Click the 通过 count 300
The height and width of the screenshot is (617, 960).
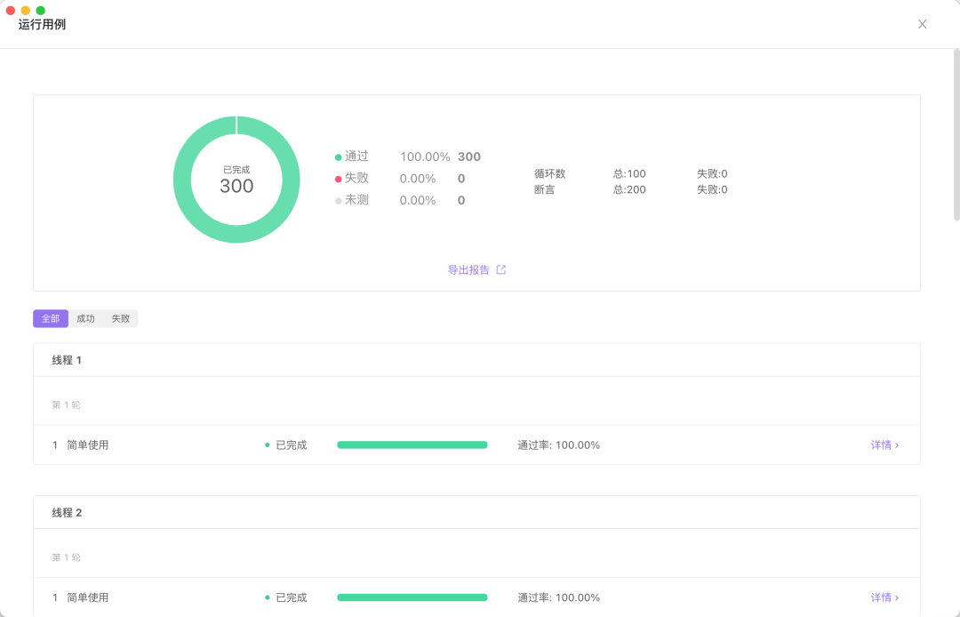click(469, 156)
